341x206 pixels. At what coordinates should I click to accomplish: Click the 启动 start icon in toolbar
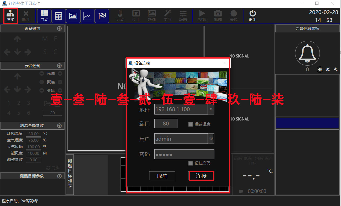pyautogui.click(x=120, y=16)
